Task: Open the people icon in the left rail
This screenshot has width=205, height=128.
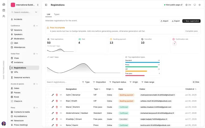Action: click(x=4, y=16)
